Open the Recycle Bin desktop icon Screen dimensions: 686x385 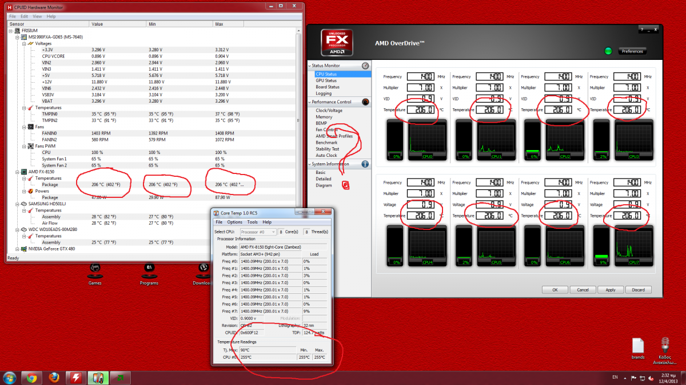(x=665, y=350)
